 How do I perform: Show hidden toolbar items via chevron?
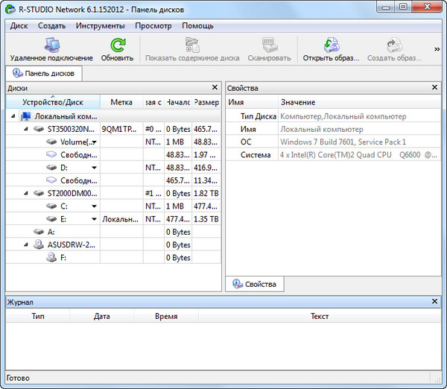coord(437,50)
